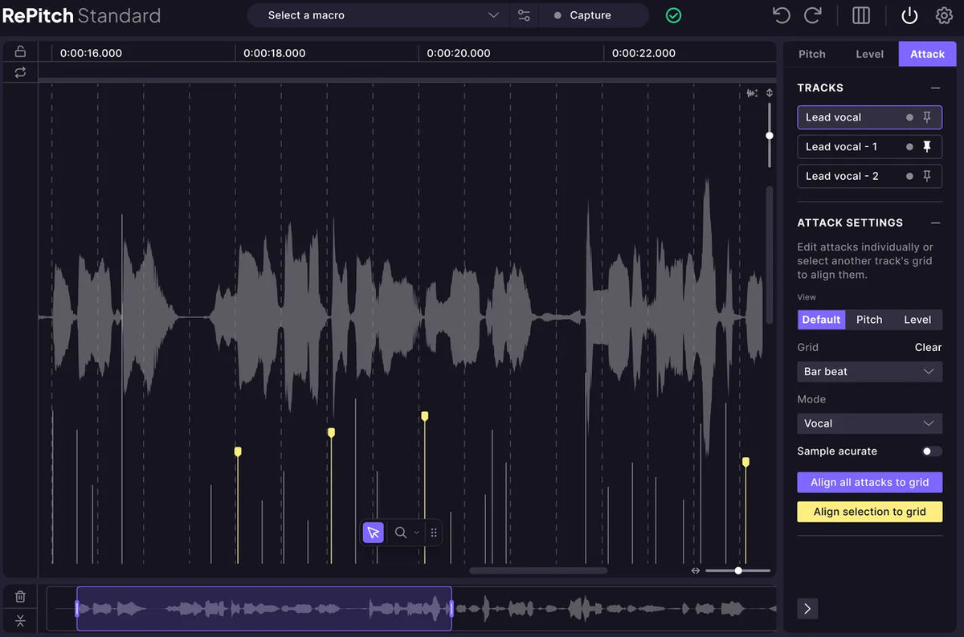Open the macro settings sliders icon
Screen dimensions: 964x637
coord(524,15)
